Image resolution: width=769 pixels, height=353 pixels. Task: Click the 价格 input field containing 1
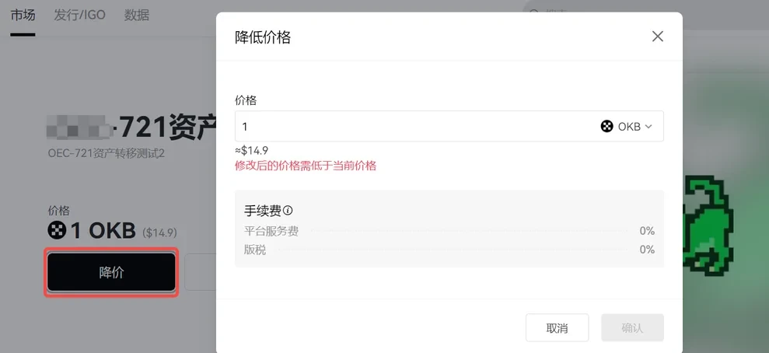(412, 126)
